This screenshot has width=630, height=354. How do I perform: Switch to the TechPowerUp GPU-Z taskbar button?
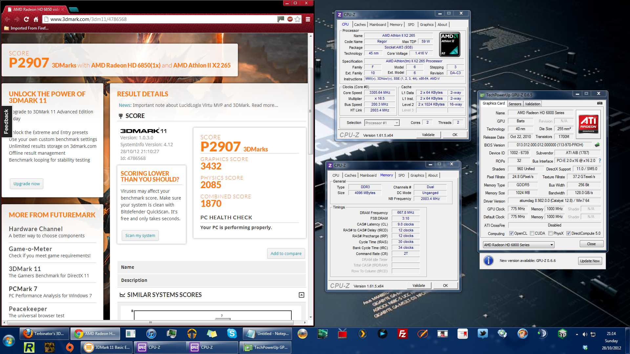coord(265,347)
